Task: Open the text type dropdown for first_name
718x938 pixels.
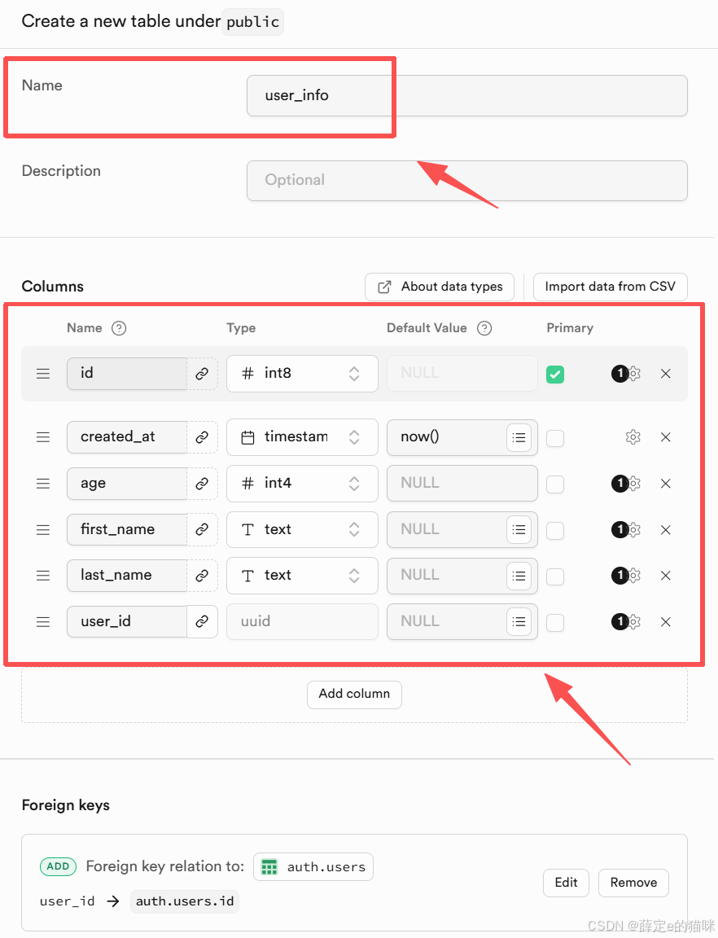Action: (302, 529)
